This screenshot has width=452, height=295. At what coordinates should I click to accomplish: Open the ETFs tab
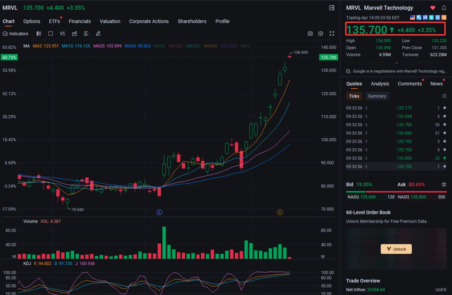pos(55,21)
